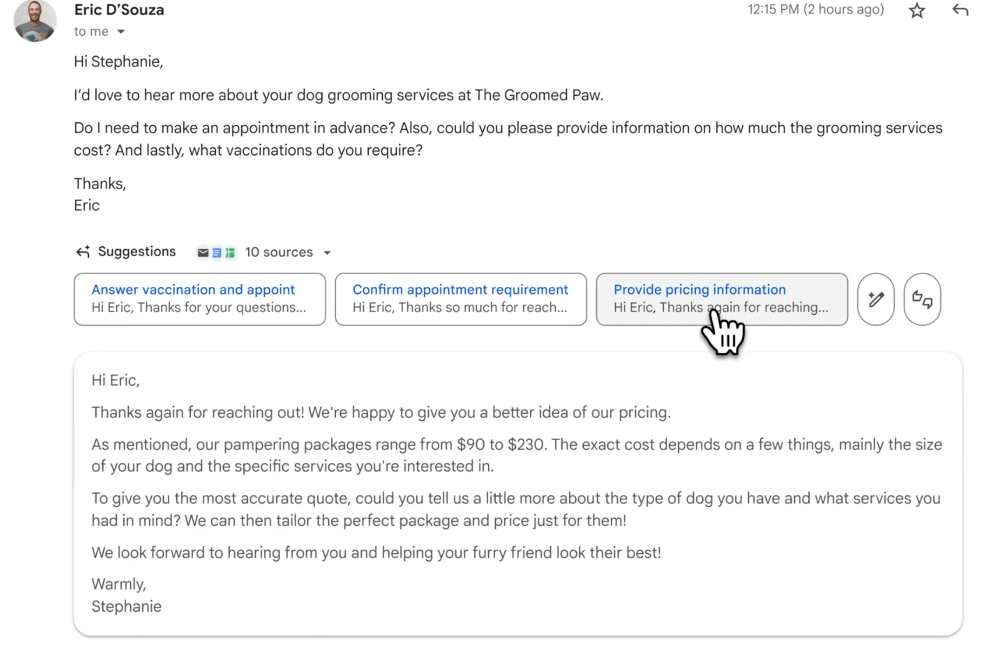Click the Google Sheets source icon

(x=230, y=252)
